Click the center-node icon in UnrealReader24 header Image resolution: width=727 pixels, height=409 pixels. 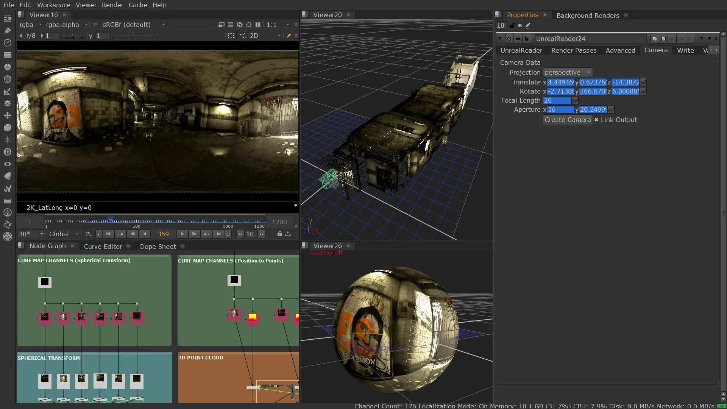[x=509, y=39]
